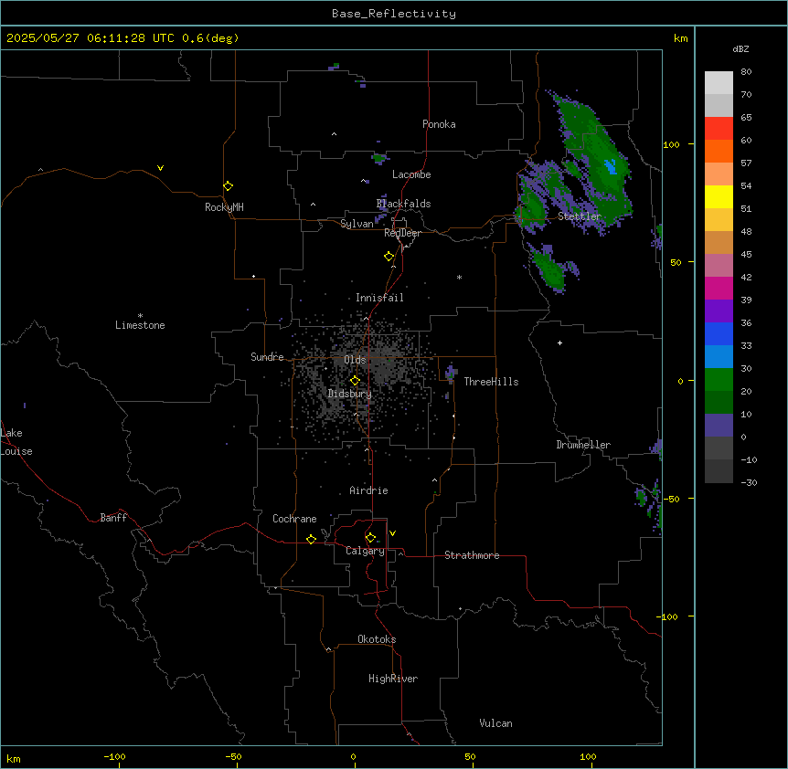
Task: Click the Ponoka city label
Action: point(439,124)
